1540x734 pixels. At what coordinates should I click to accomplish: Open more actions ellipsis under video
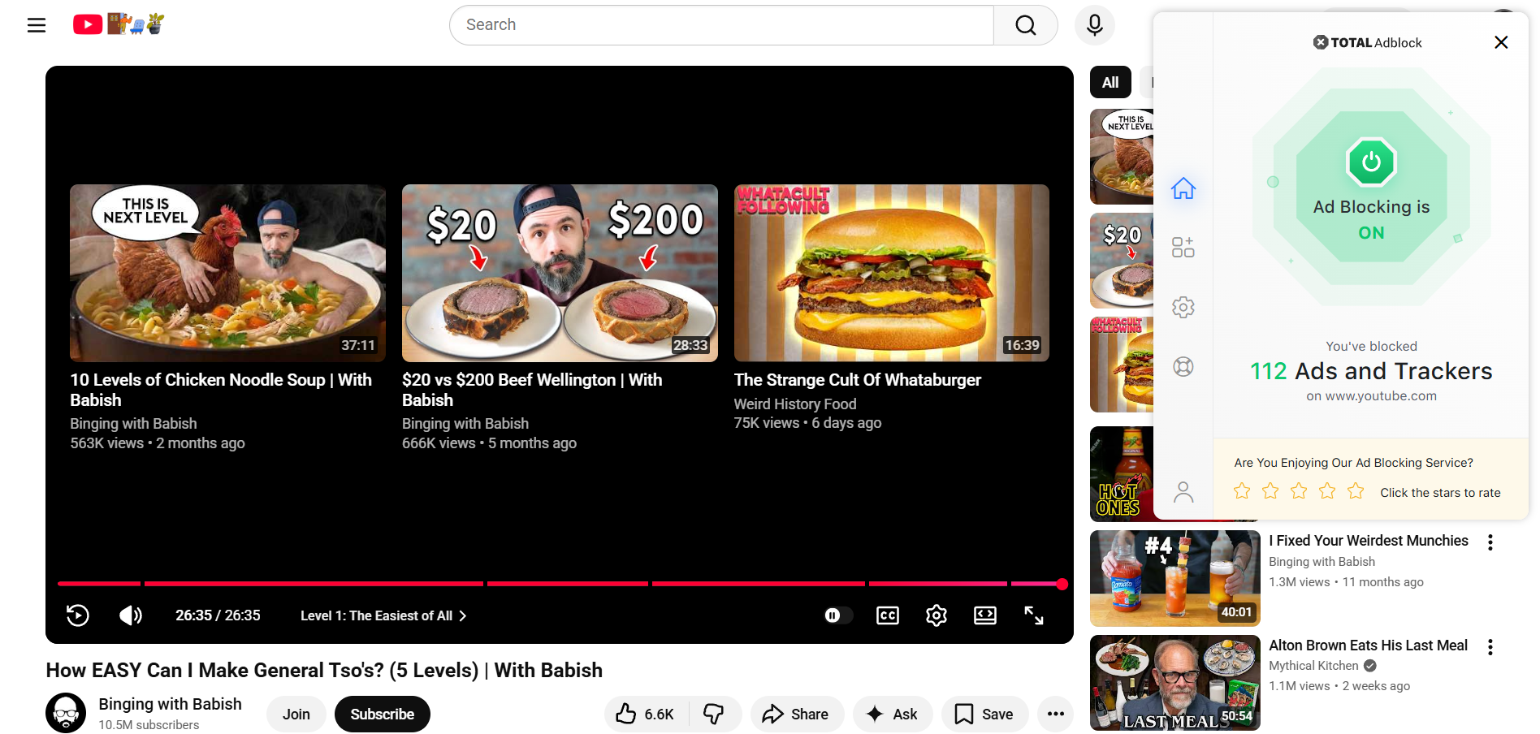tap(1056, 714)
